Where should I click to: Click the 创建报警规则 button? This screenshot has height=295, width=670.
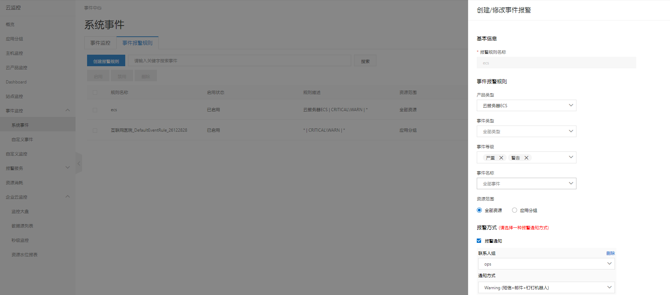[x=106, y=61]
